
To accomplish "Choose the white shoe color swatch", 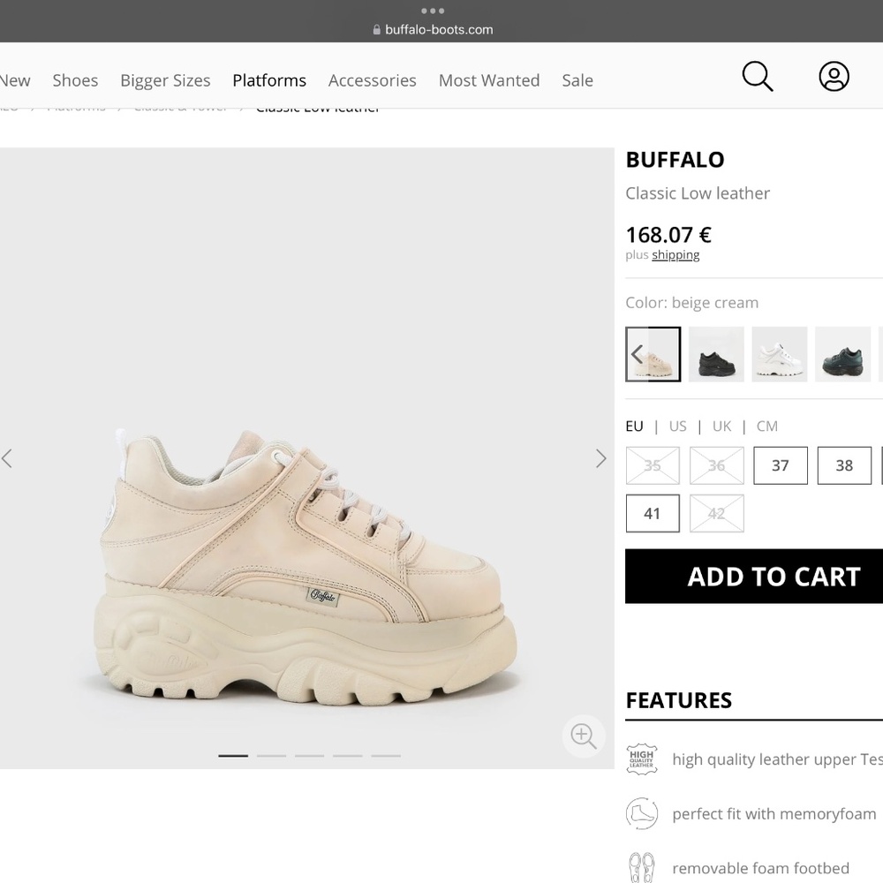I will click(780, 354).
